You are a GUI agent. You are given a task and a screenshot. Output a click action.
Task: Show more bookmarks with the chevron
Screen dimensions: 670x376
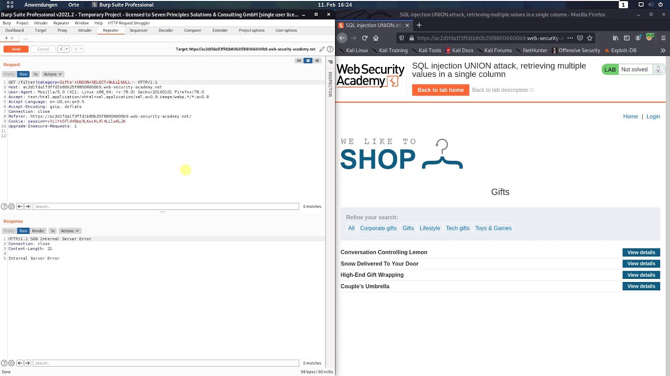point(663,51)
